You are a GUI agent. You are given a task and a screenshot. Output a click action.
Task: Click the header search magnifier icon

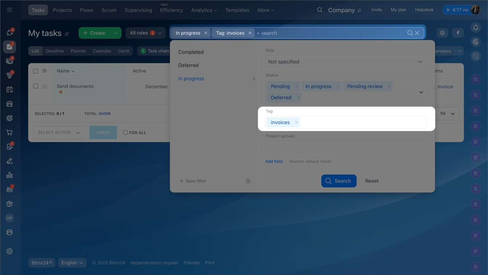[319, 10]
